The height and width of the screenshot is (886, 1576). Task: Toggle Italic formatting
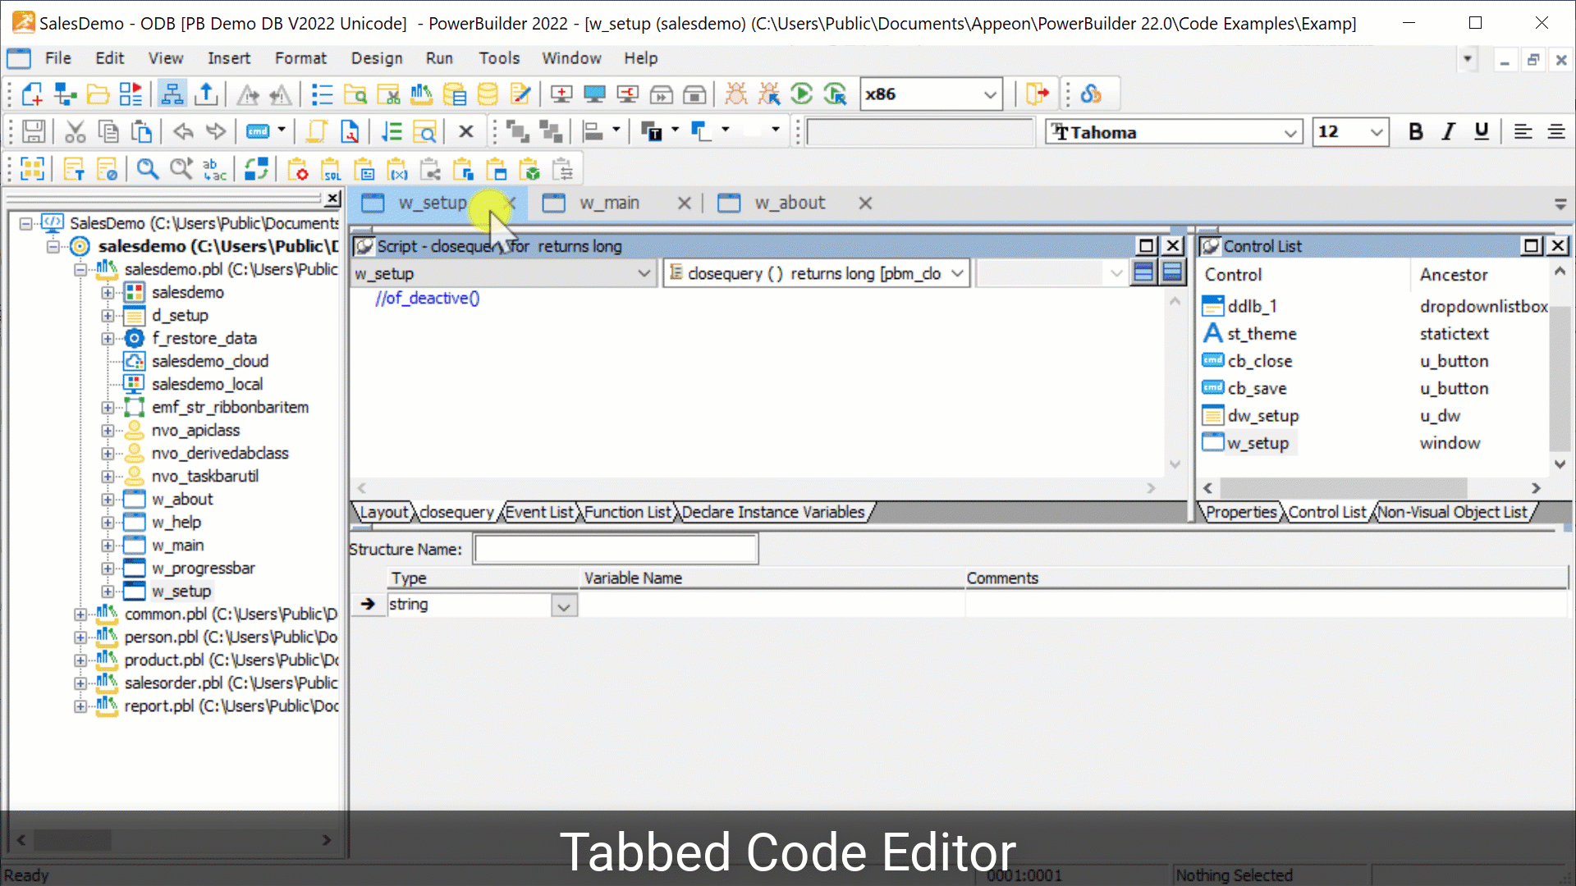pos(1449,132)
